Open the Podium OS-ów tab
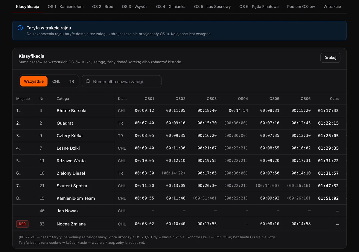 [301, 7]
